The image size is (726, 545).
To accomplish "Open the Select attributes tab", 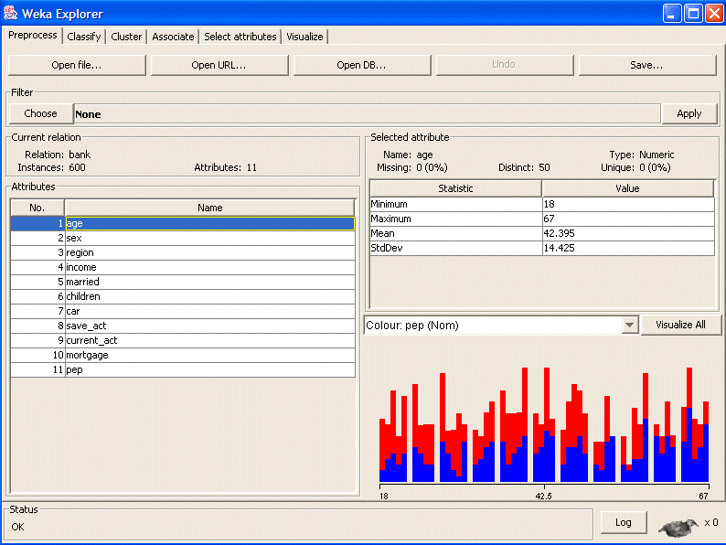I will pyautogui.click(x=240, y=37).
